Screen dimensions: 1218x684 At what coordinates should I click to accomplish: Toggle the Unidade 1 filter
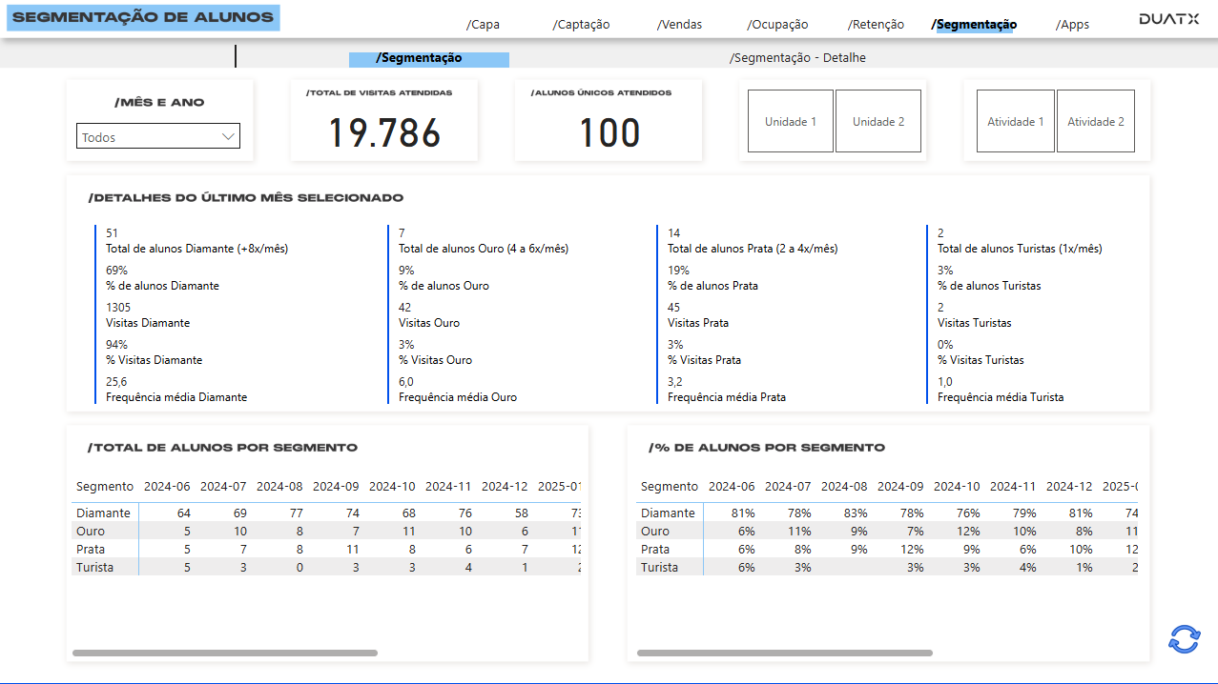click(790, 121)
